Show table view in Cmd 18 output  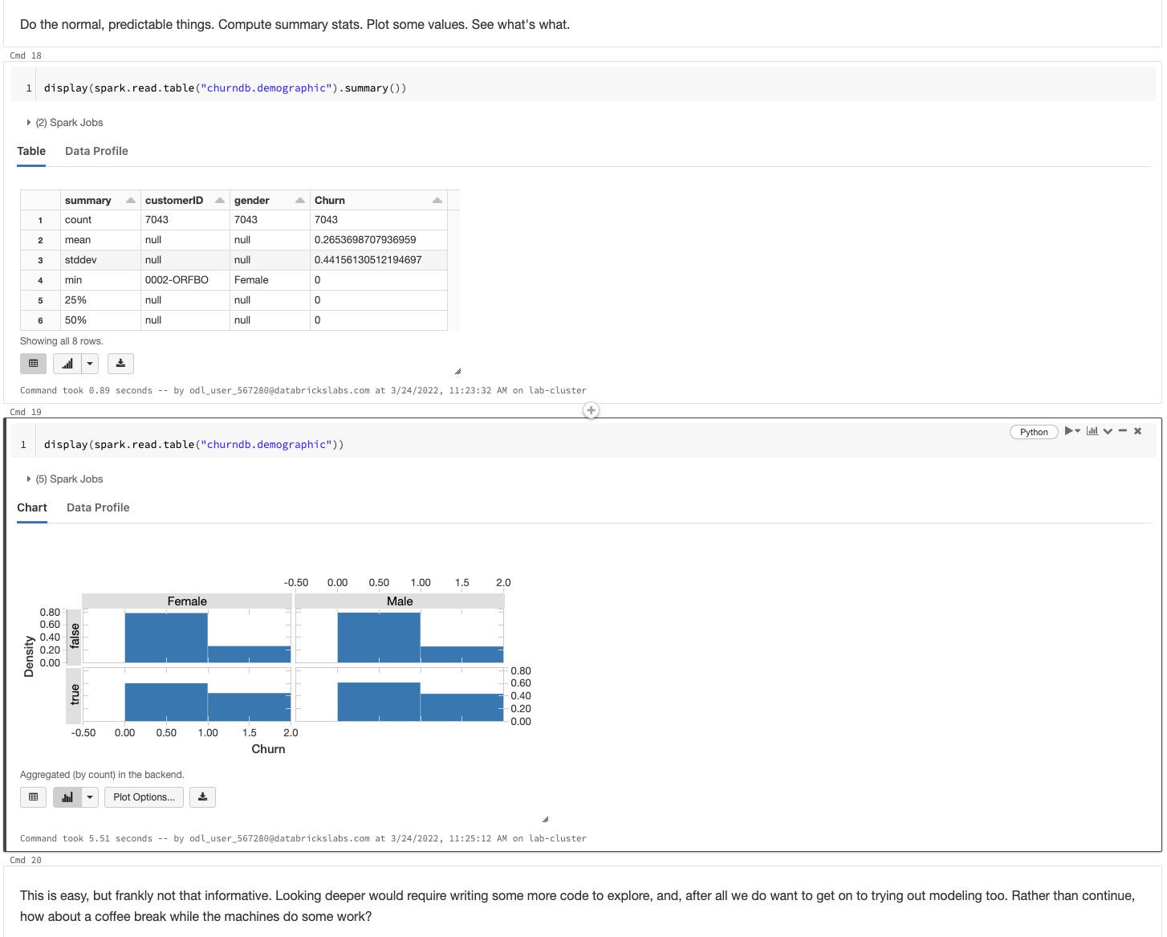[x=33, y=364]
